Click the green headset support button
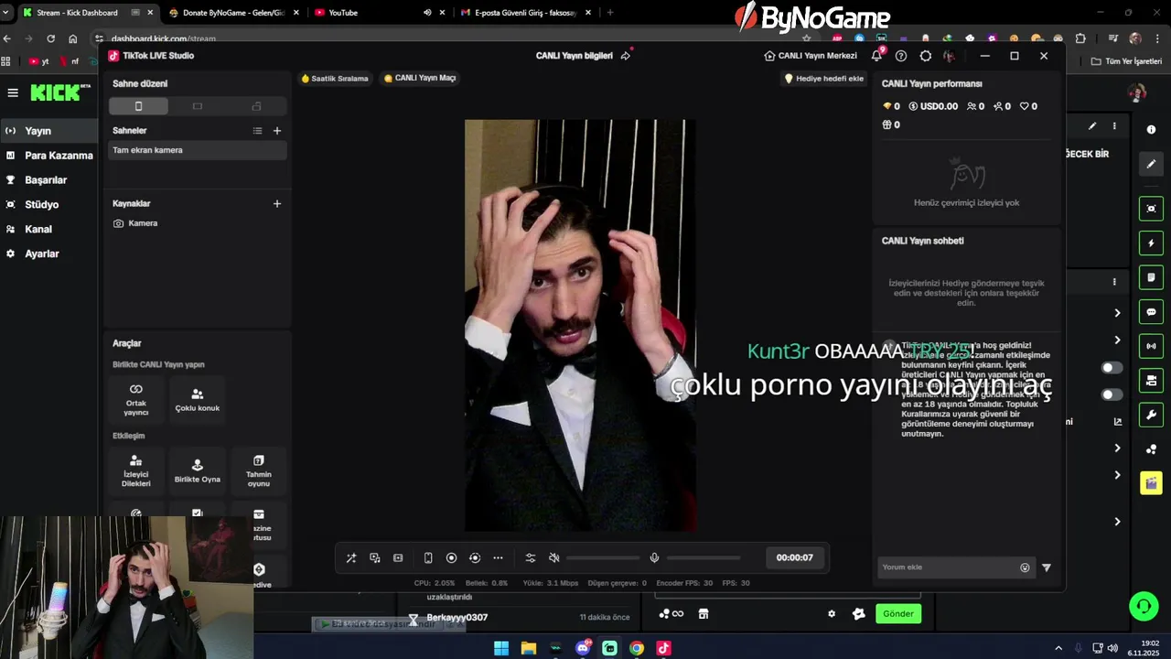Screen dimensions: 1171x659 (1143, 606)
